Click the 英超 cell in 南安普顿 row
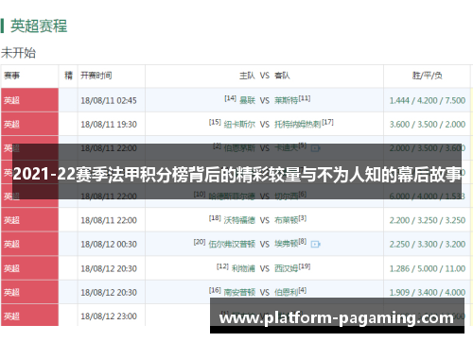 coord(29,292)
